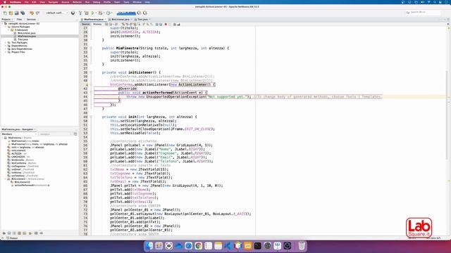Click the Stop Macro Recording icon
The image size is (451, 253).
170,25
